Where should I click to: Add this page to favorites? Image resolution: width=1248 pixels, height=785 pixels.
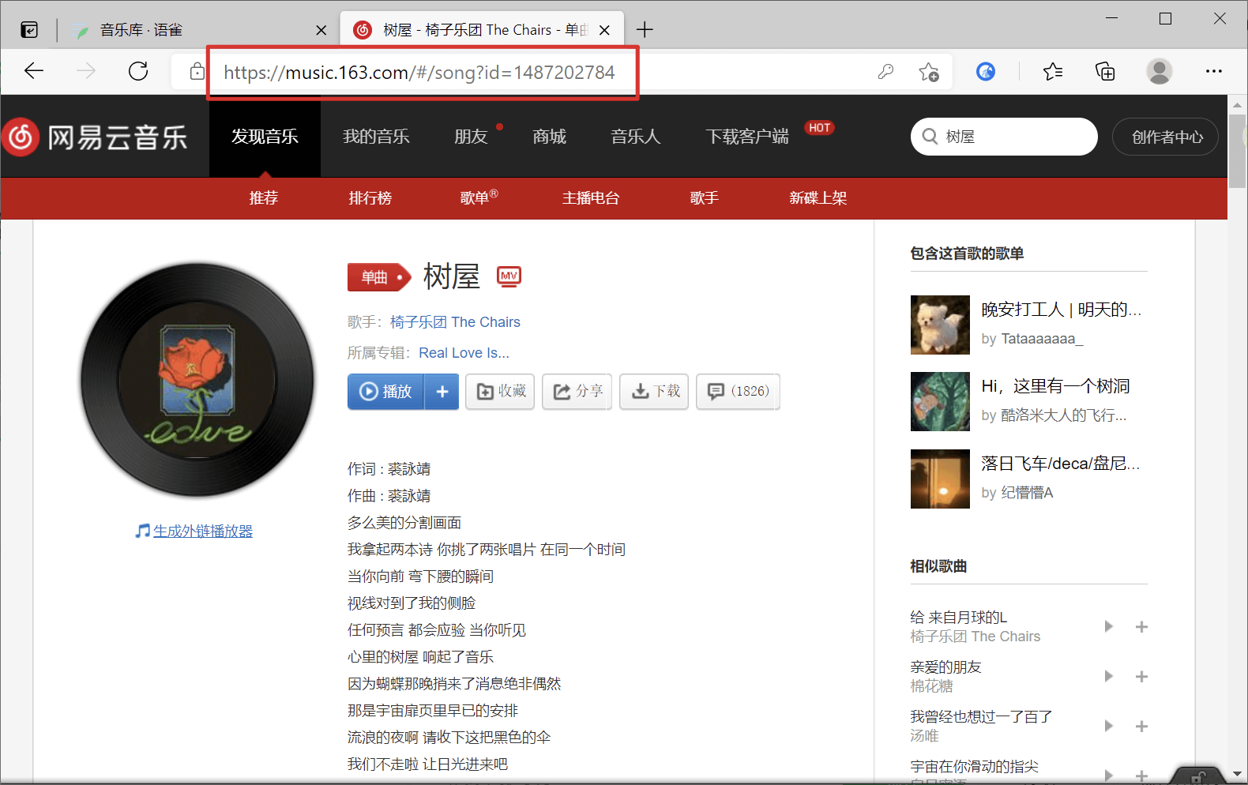pyautogui.click(x=929, y=72)
